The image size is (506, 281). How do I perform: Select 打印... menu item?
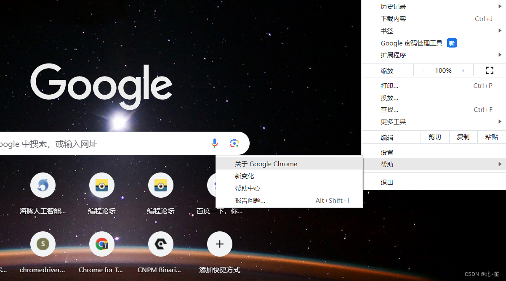(434, 85)
